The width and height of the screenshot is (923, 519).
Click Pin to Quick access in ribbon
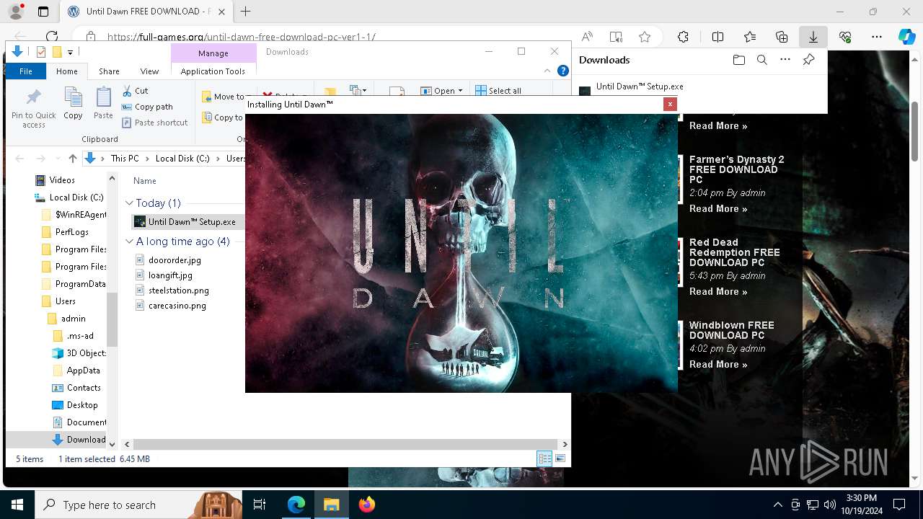[33, 109]
